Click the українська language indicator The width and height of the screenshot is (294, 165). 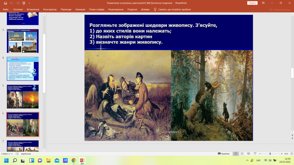click(26, 154)
